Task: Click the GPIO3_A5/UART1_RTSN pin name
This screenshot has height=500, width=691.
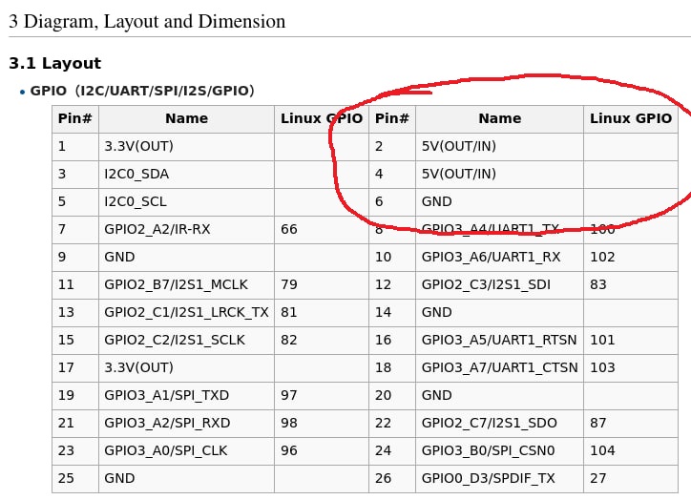Action: pos(498,340)
